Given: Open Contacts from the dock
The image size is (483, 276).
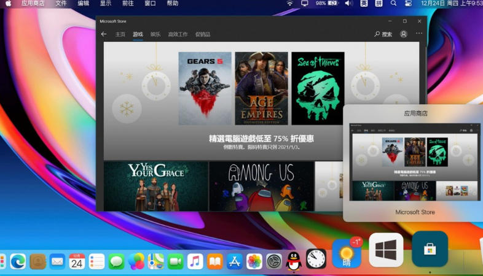Looking at the screenshot, I should (x=37, y=261).
